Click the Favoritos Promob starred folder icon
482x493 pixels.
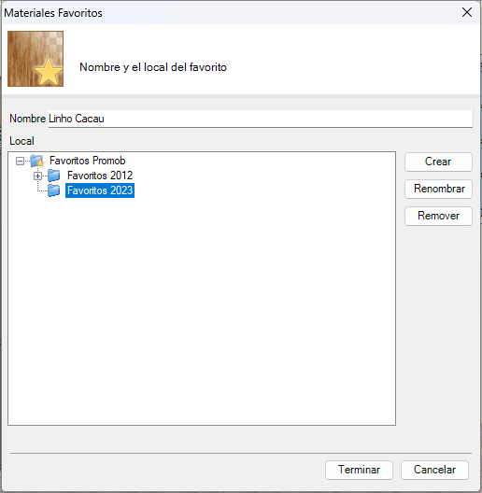point(36,161)
